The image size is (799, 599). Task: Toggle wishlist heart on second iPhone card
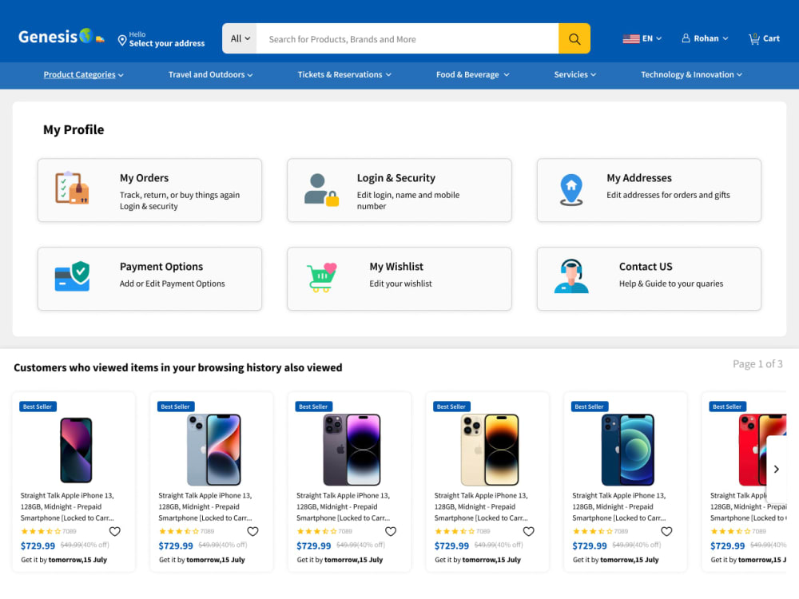tap(252, 531)
